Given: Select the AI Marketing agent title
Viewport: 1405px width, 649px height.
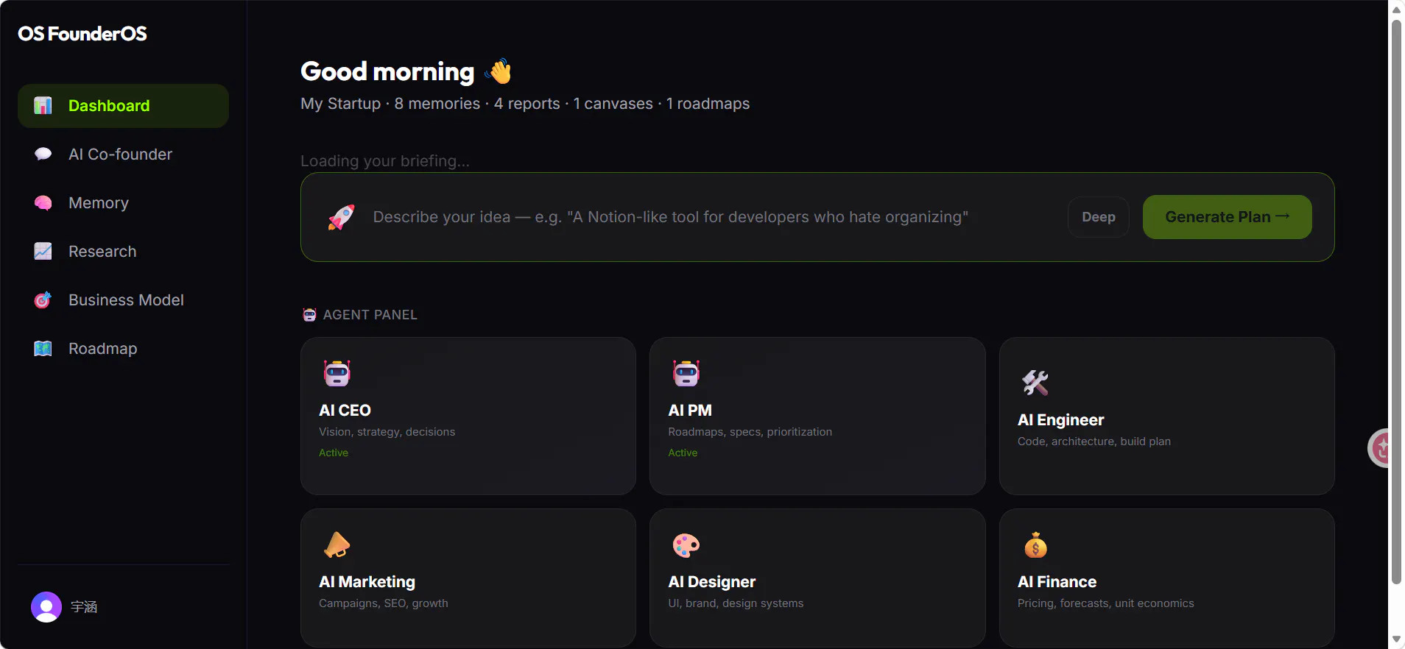Looking at the screenshot, I should pos(367,582).
